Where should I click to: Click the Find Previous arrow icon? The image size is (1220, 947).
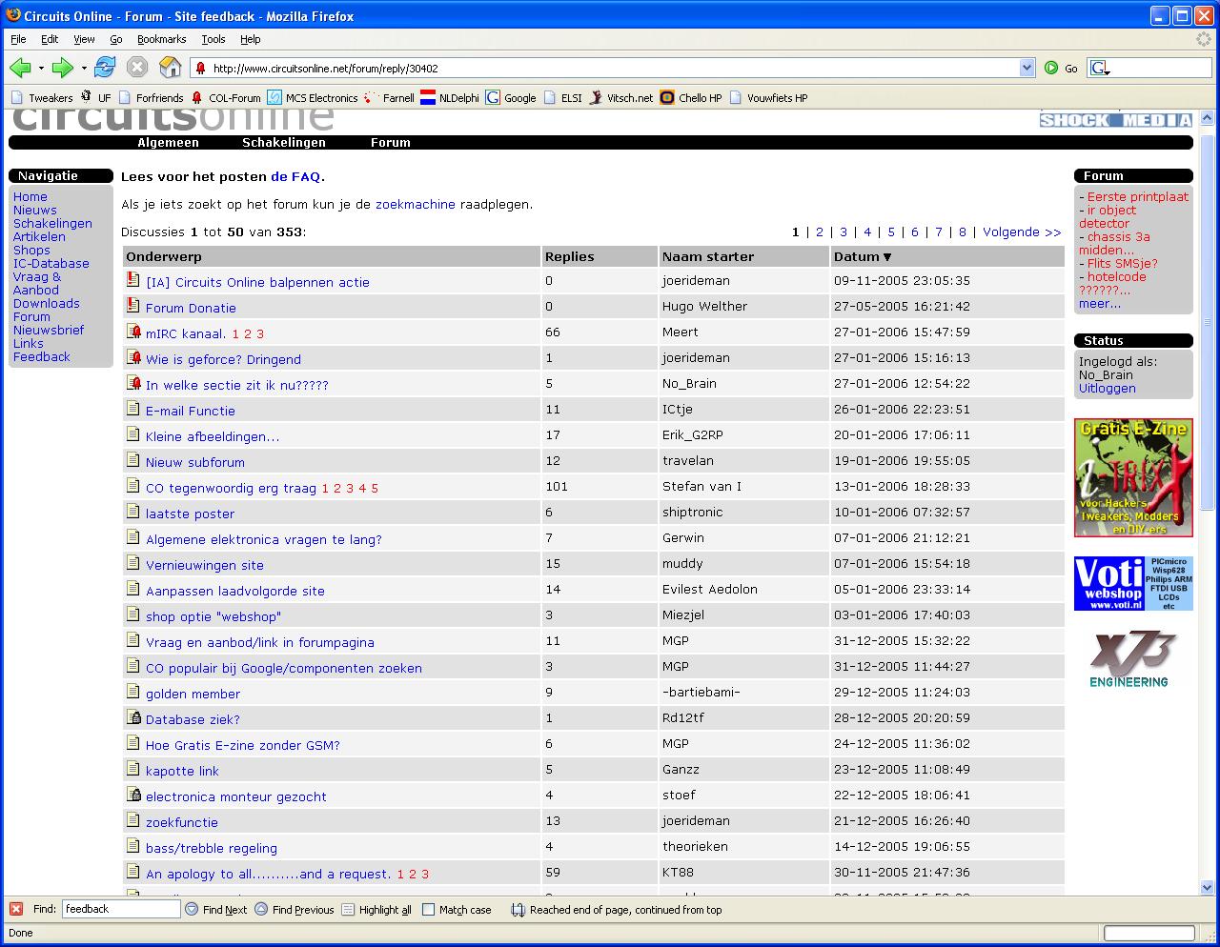[261, 910]
